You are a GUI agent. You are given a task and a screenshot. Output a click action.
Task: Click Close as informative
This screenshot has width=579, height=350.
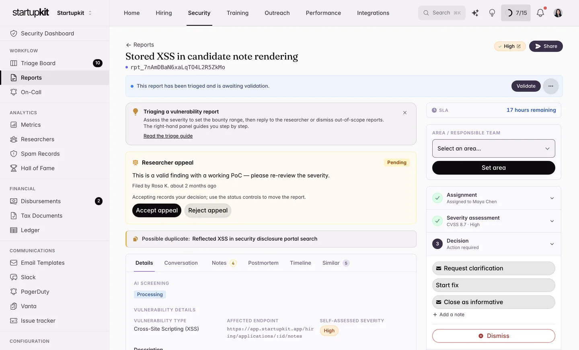(494, 302)
